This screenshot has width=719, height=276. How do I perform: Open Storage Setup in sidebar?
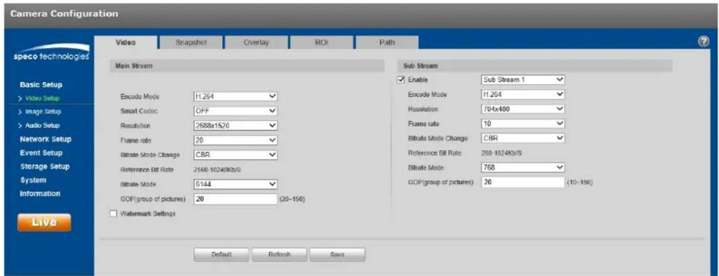point(45,166)
